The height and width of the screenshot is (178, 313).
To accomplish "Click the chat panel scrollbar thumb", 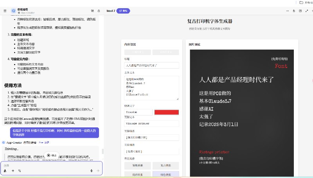I will [103, 151].
